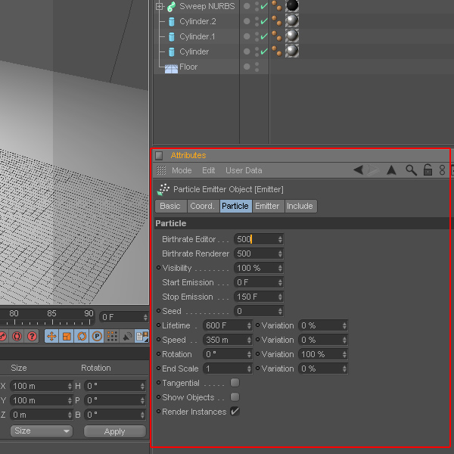This screenshot has height=454, width=454.
Task: Click the black material tag on Sweep NURBS
Action: 292,6
